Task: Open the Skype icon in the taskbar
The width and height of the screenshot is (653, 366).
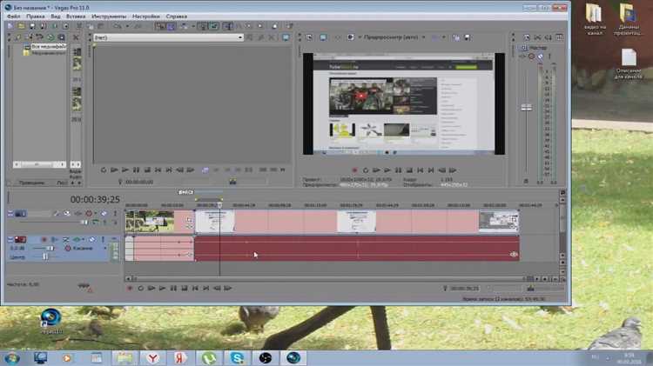Action: [x=237, y=356]
